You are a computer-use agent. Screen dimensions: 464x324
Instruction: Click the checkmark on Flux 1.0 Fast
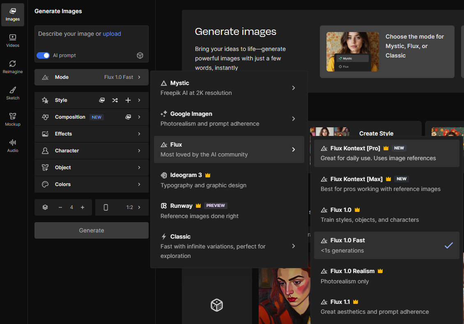pos(449,245)
